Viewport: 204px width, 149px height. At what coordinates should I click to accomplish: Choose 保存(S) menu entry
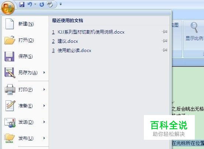point(26,56)
